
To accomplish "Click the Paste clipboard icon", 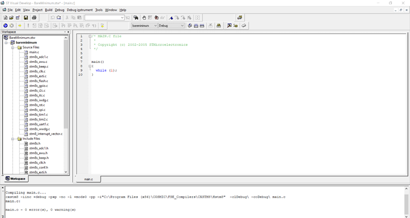I will click(79, 18).
